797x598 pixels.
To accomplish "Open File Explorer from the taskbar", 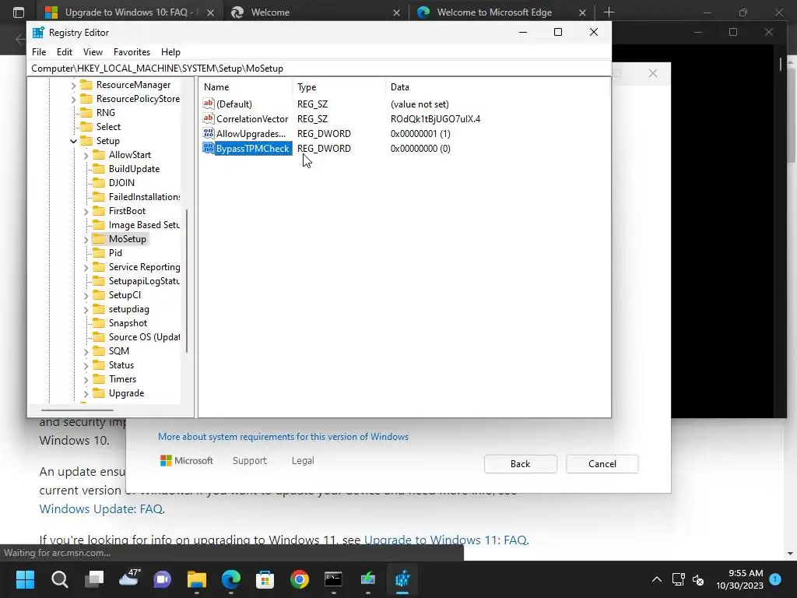I will pyautogui.click(x=197, y=579).
